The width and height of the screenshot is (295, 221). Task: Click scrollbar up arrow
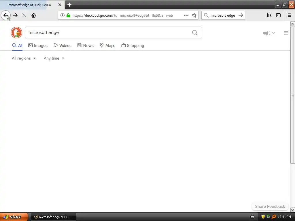(x=292, y=24)
